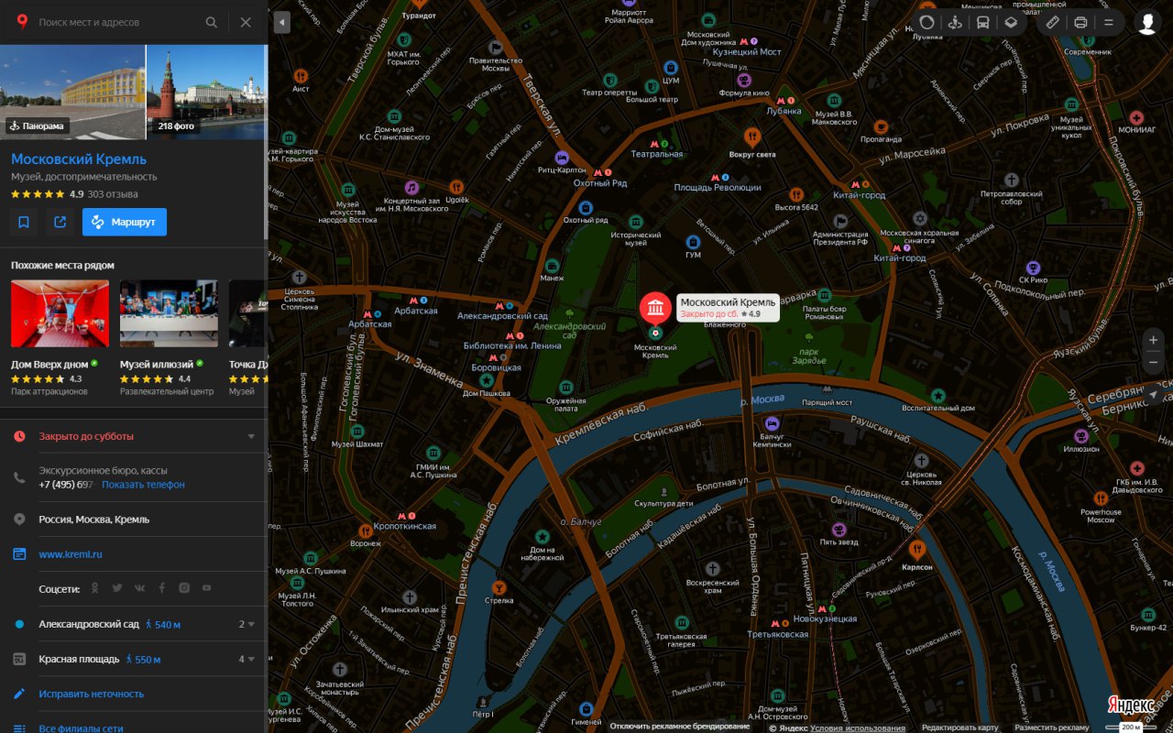Select the ruler measurement tool

tap(1052, 22)
